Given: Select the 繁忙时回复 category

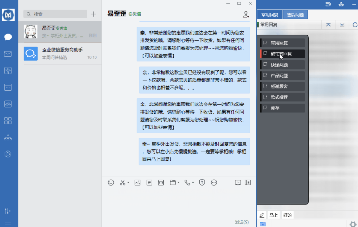Looking at the screenshot, I should pos(282,54).
